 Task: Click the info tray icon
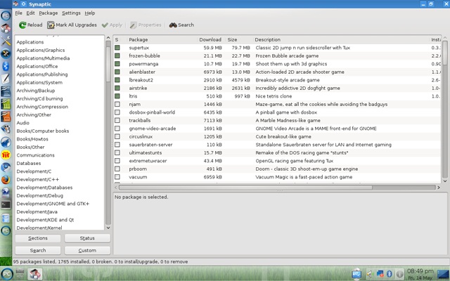pyautogui.click(x=399, y=275)
